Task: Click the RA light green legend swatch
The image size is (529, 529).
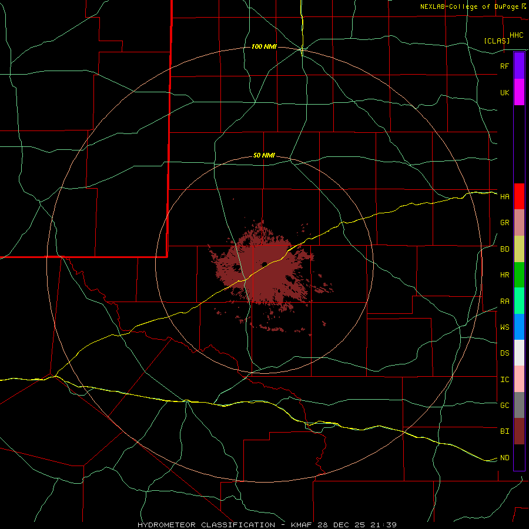Action: pyautogui.click(x=519, y=301)
